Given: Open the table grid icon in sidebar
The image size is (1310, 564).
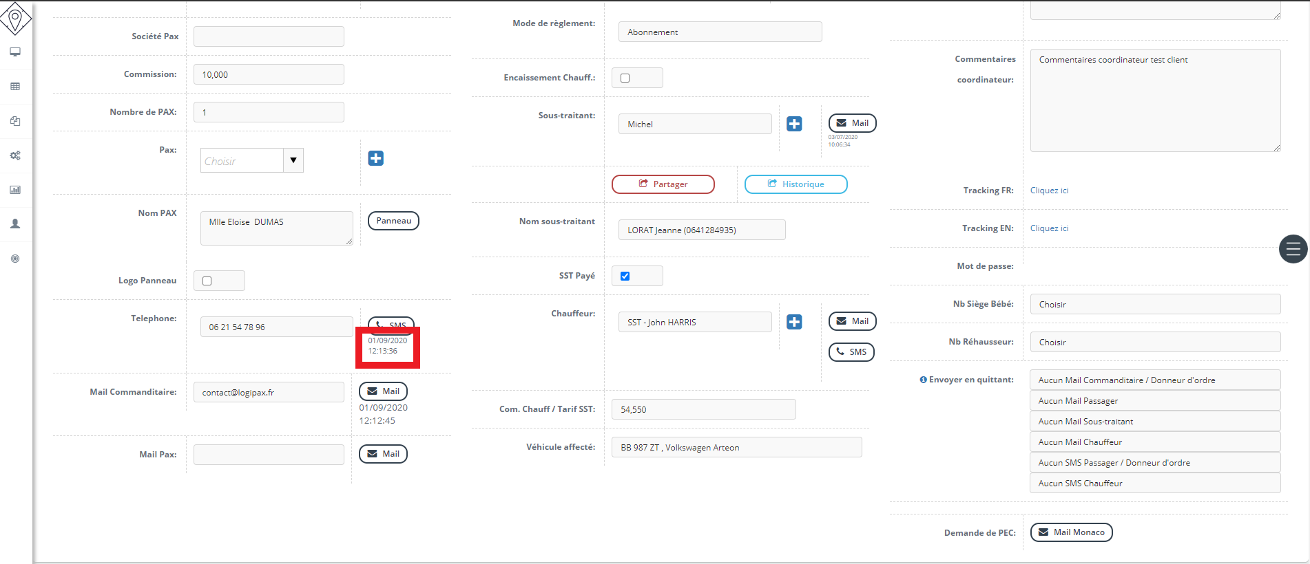Looking at the screenshot, I should [15, 87].
